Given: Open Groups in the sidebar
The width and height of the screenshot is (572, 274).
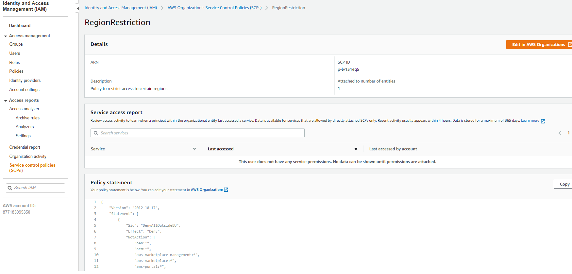Looking at the screenshot, I should tap(16, 44).
